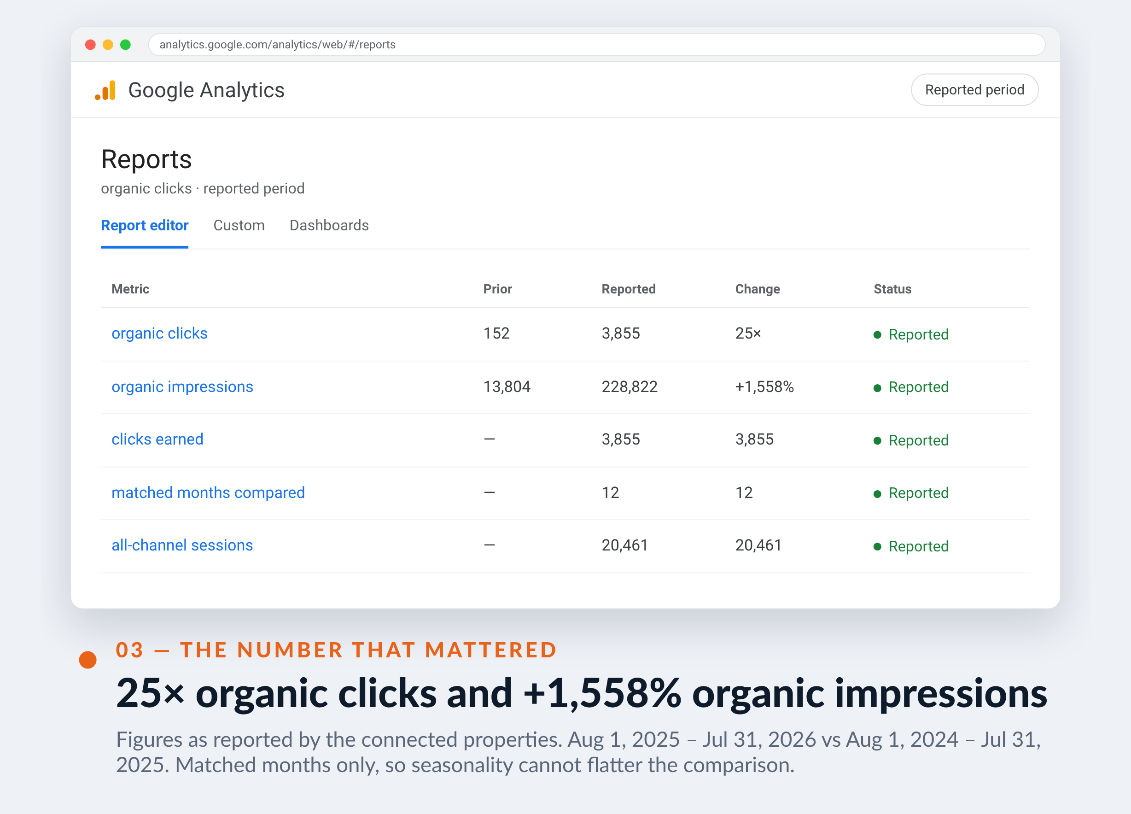Click the Reports page heading
Viewport: 1131px width, 814px height.
146,159
